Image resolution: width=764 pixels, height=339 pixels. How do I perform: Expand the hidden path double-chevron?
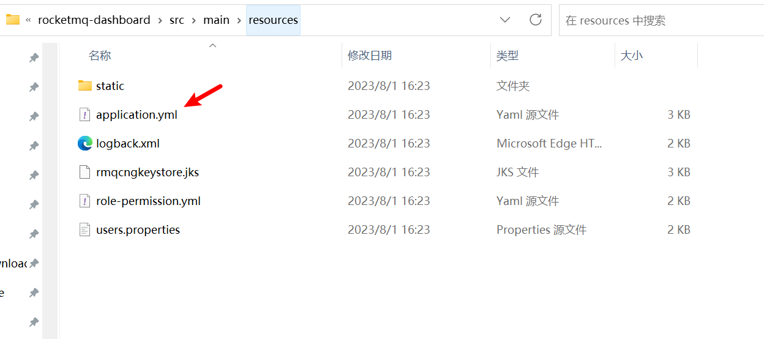click(x=28, y=20)
